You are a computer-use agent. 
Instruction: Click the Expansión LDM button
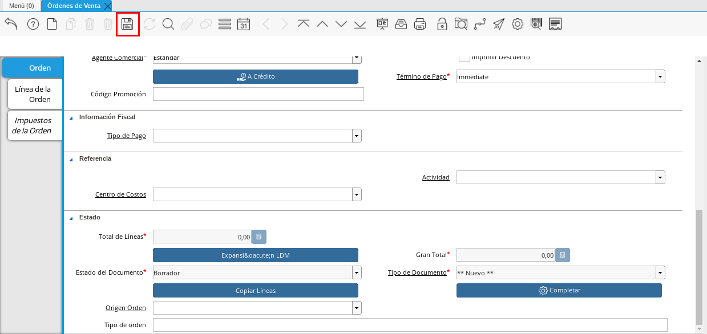click(x=256, y=255)
